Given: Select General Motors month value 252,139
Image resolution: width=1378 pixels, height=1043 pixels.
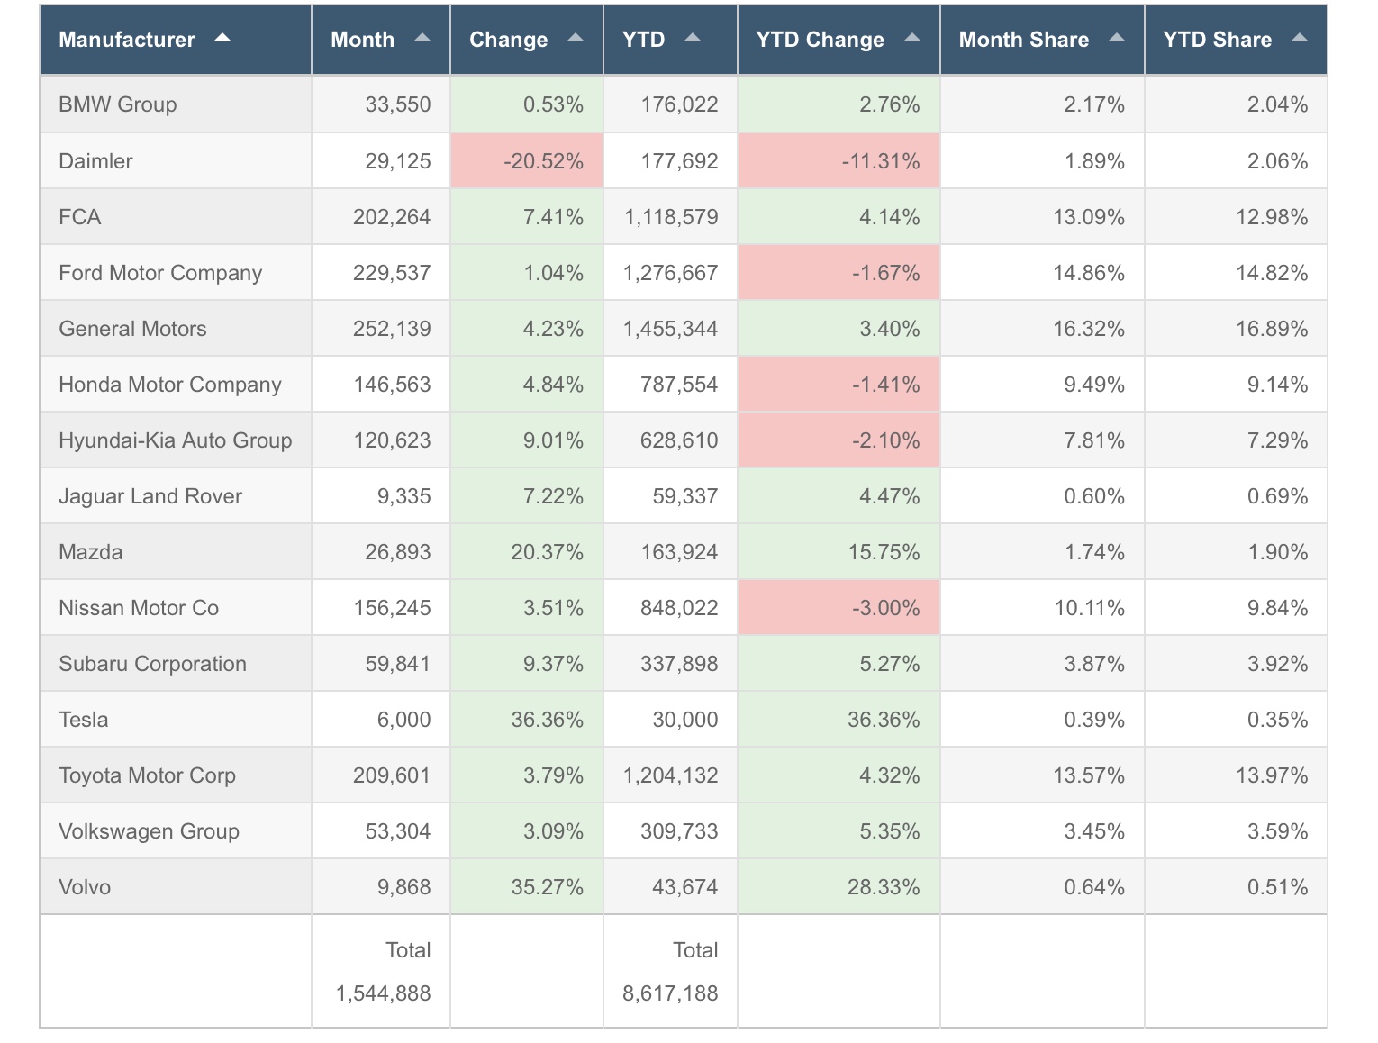Looking at the screenshot, I should coord(392,329).
